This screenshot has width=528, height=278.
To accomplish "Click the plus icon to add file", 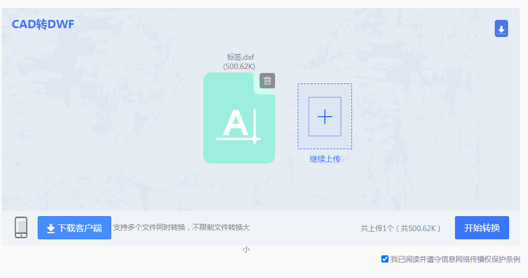I will [x=324, y=117].
